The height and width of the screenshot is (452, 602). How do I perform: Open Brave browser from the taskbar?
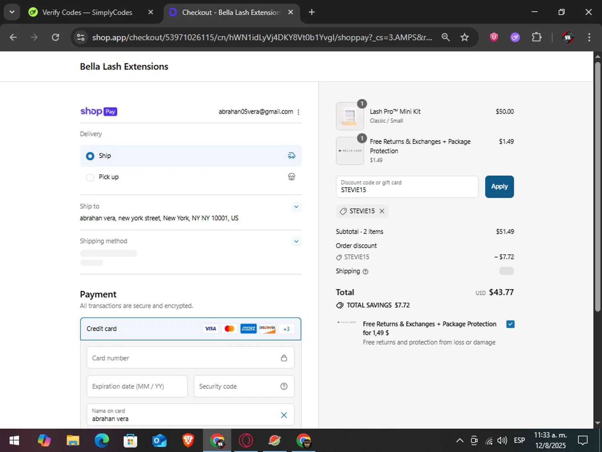click(188, 441)
